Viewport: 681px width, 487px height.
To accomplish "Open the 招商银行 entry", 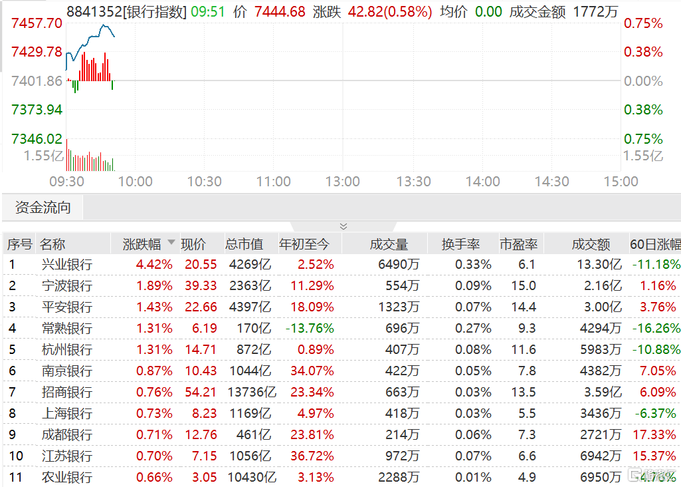I will [x=67, y=393].
